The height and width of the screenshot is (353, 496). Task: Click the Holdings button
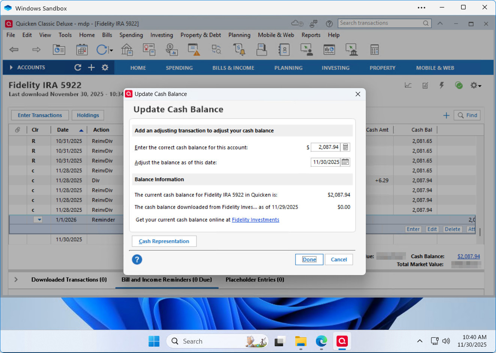(x=88, y=115)
